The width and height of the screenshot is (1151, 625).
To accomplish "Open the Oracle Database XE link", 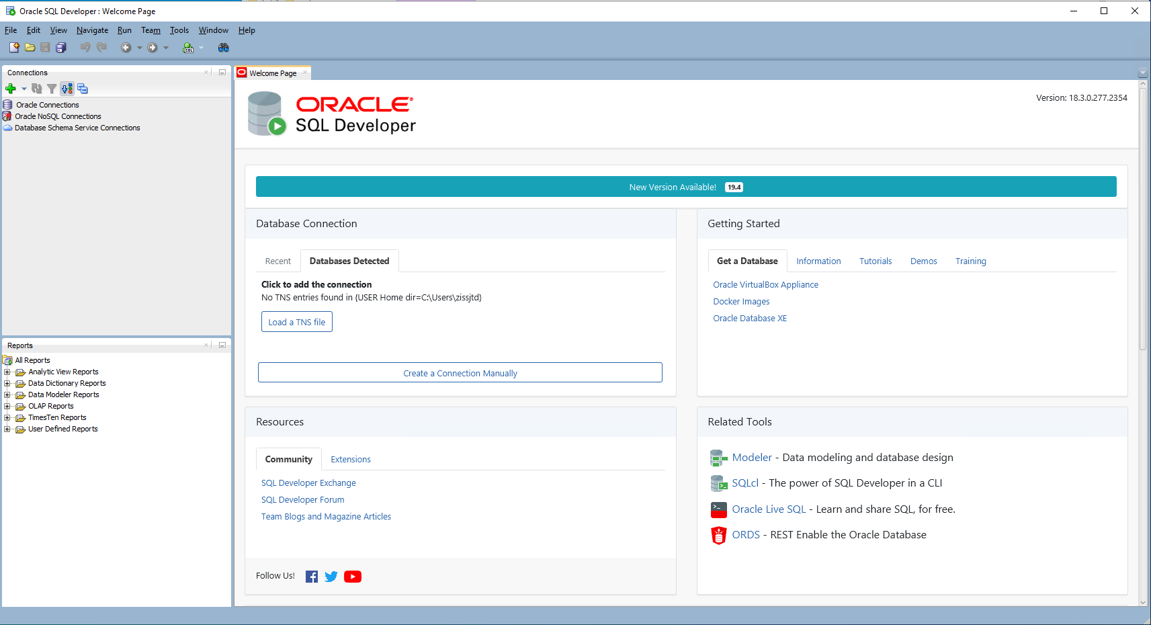I will tap(750, 319).
